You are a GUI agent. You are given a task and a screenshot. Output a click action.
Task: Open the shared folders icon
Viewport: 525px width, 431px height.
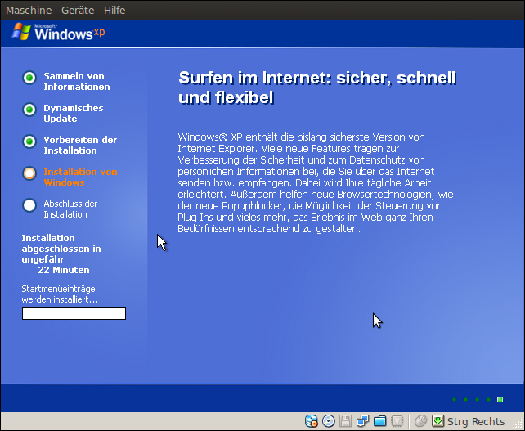pyautogui.click(x=380, y=421)
